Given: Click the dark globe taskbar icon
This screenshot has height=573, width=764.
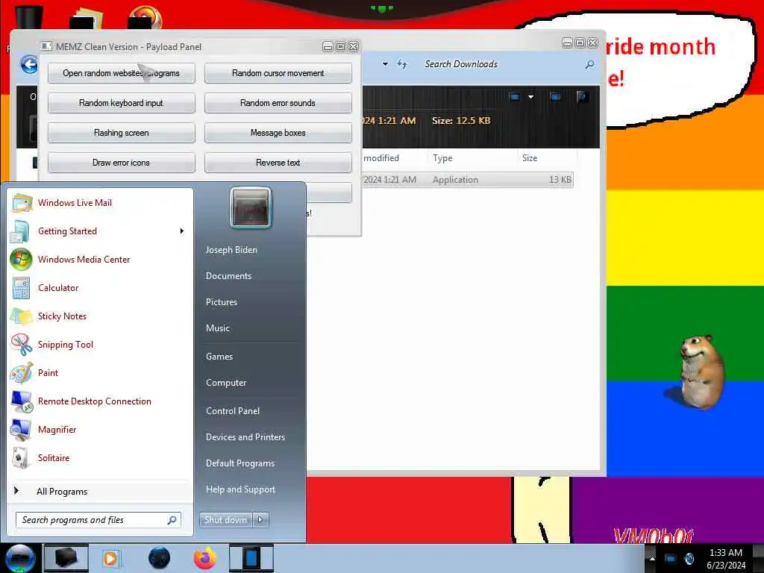Looking at the screenshot, I should tap(160, 558).
